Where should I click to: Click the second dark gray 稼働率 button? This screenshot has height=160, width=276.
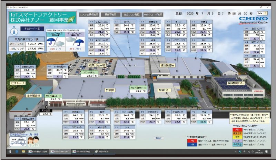110,14
